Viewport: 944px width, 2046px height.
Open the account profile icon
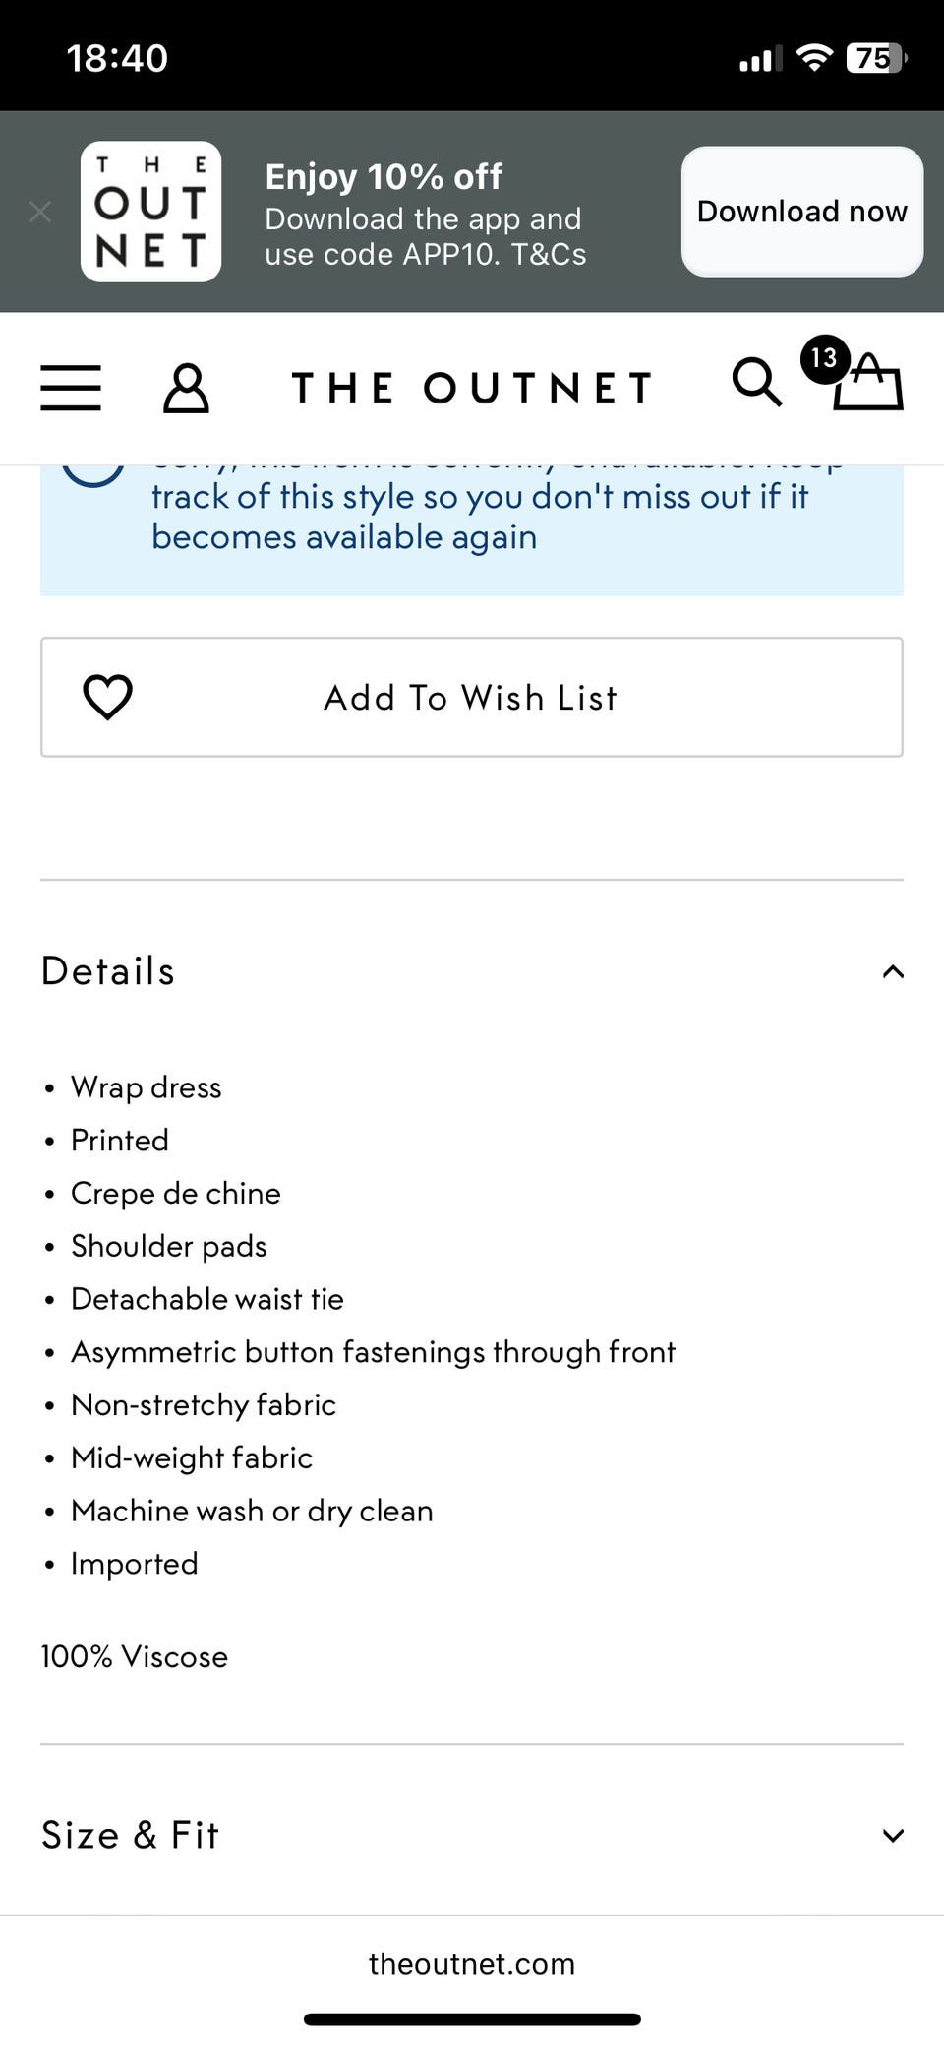(186, 388)
